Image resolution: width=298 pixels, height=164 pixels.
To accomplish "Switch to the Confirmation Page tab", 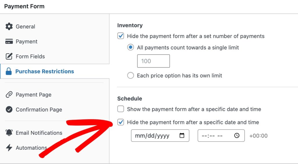I will tap(39, 110).
